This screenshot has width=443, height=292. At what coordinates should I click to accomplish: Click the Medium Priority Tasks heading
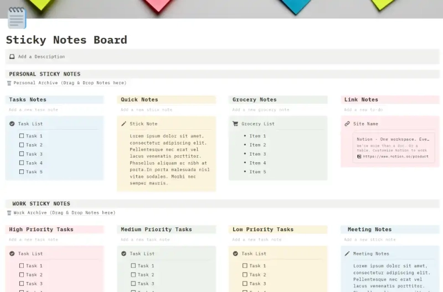pos(156,230)
